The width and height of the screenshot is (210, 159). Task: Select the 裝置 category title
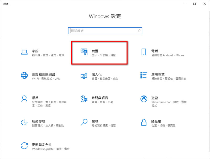click(95, 51)
